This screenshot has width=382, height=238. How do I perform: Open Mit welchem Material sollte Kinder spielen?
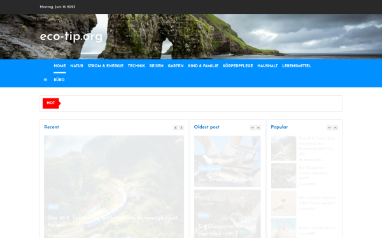tap(317, 201)
